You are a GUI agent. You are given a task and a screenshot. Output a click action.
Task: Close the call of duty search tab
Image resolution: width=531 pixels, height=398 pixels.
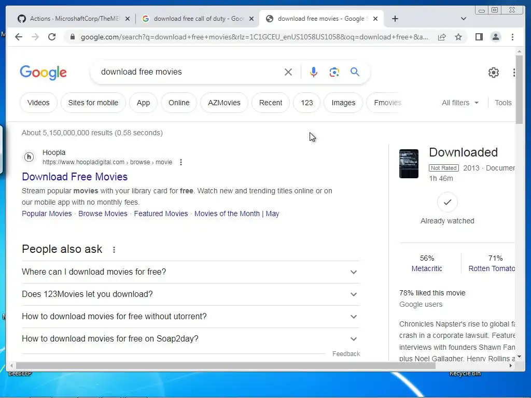click(x=251, y=19)
